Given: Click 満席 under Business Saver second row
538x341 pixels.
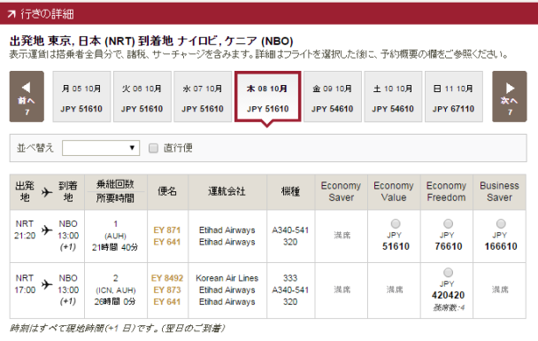Looking at the screenshot, I should click(500, 290).
